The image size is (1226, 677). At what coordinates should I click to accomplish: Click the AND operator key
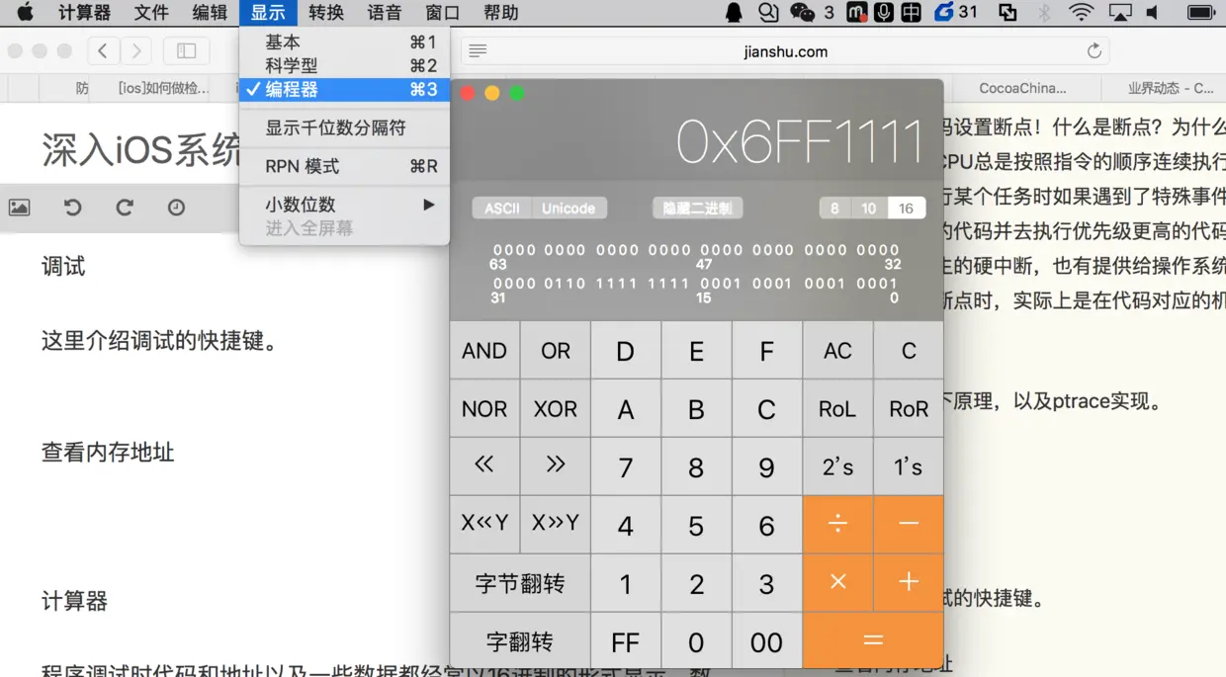pos(484,351)
